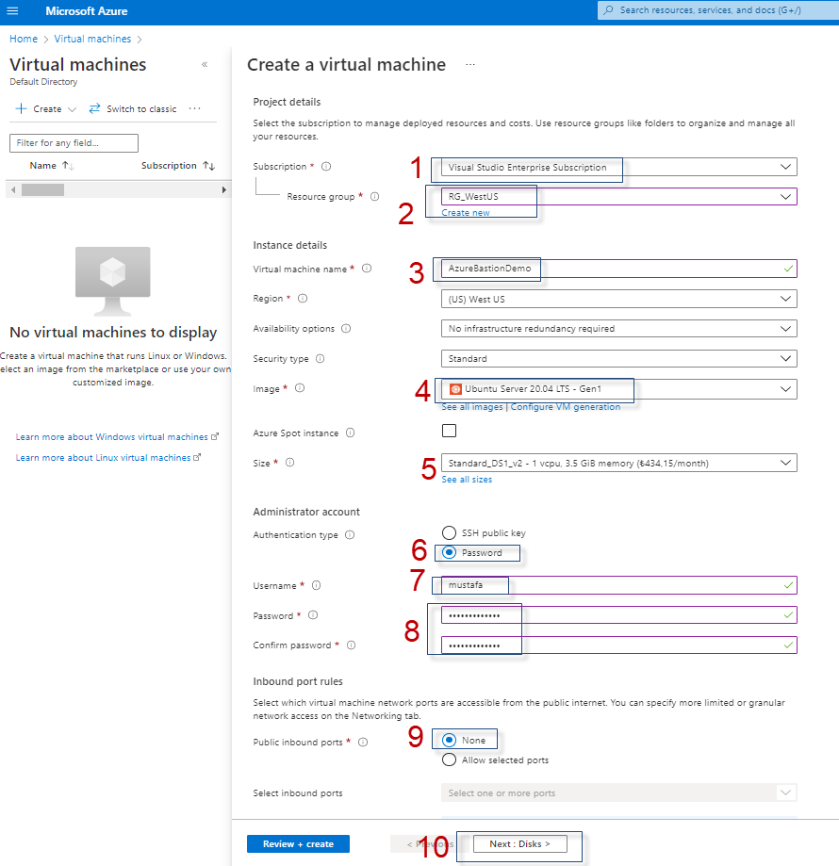Viewport: 839px width, 866px height.
Task: Go to Virtual machines breadcrumb
Action: 92,39
